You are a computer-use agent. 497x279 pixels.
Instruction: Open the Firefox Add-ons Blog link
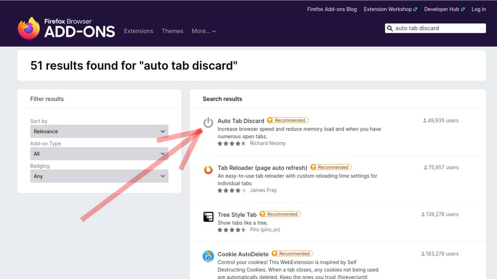pyautogui.click(x=332, y=9)
